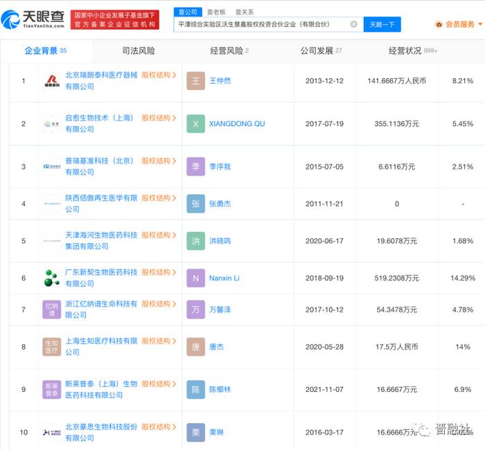Clear the search box with the X icon
This screenshot has width=485, height=450.
tap(354, 24)
